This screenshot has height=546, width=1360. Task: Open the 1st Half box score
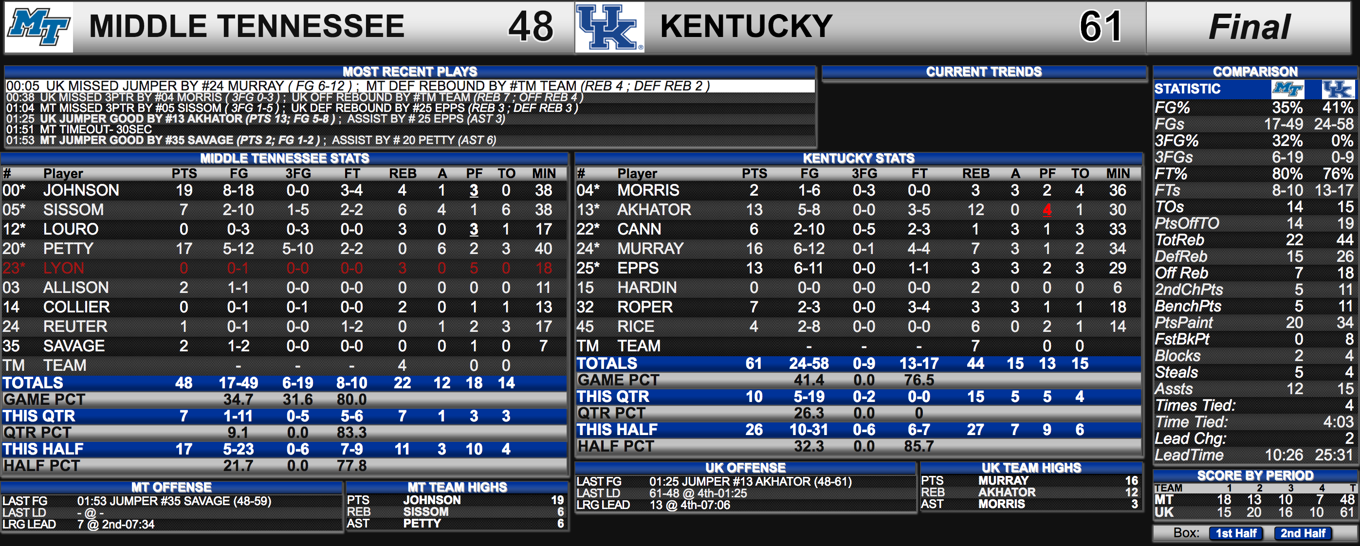pyautogui.click(x=1236, y=533)
